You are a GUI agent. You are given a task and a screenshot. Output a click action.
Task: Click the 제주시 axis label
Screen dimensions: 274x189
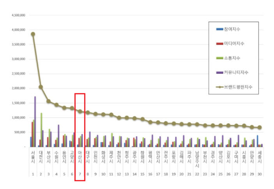tap(111, 158)
